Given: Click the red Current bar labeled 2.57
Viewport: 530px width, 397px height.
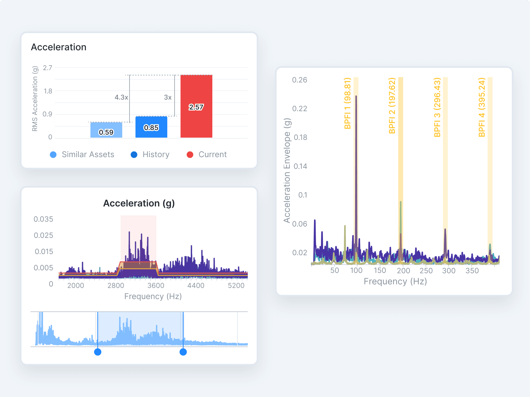Looking at the screenshot, I should (x=196, y=106).
